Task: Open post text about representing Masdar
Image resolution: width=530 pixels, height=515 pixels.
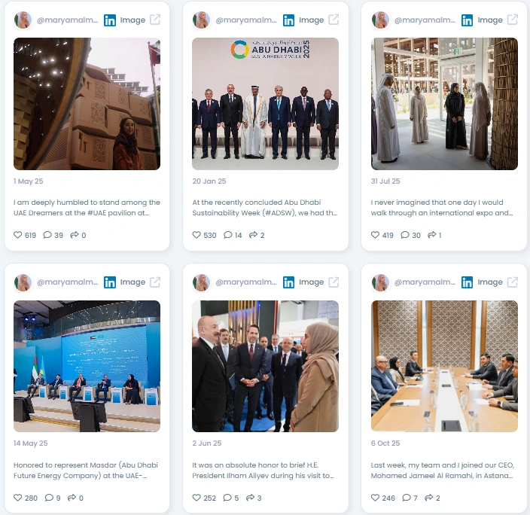Action: [x=86, y=471]
